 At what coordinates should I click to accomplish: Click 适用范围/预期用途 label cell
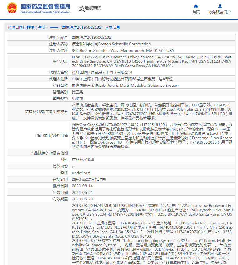39,135
